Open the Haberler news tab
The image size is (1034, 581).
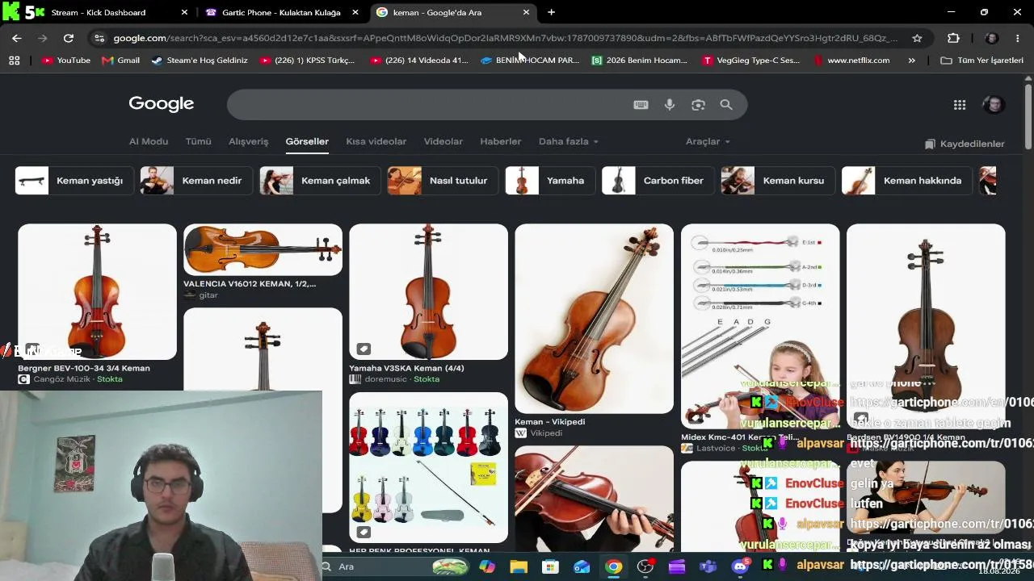[x=501, y=141]
